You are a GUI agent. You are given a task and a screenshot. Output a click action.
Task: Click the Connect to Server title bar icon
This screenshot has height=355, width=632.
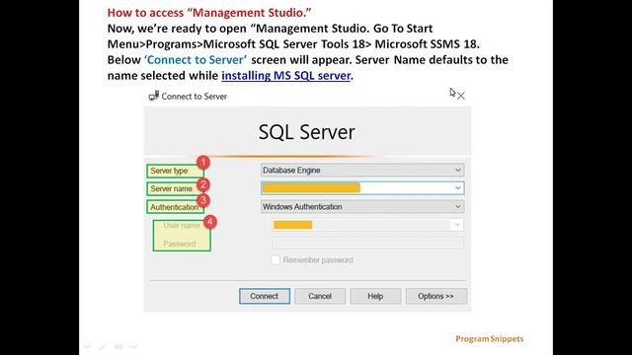154,96
